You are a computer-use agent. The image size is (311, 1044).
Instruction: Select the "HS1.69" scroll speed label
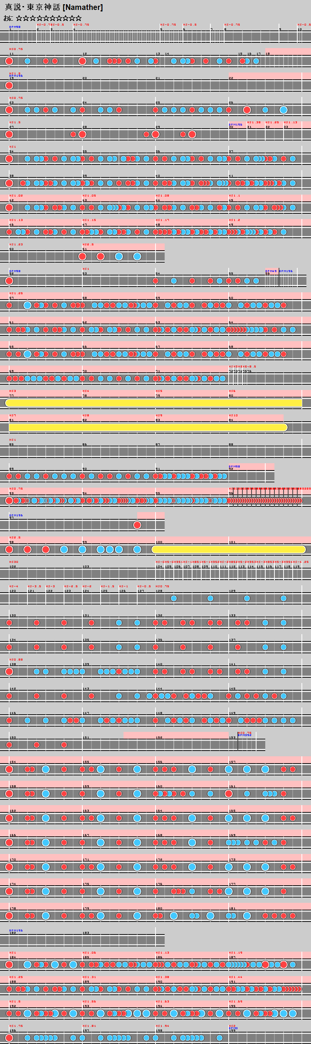[x=235, y=1001]
